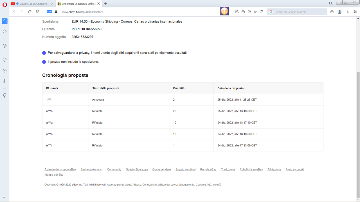Go back to previous page
This screenshot has height=202, width=360.
14,12
